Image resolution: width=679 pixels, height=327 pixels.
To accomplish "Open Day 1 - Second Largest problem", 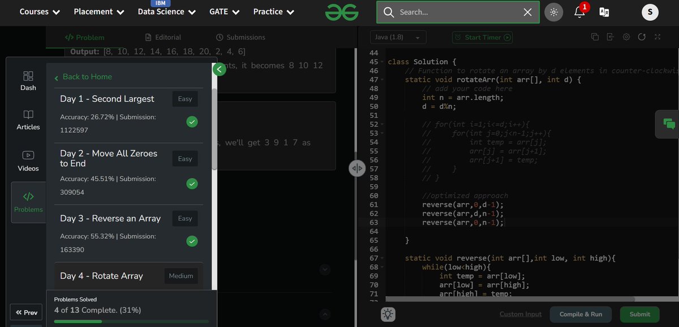I will pos(108,99).
